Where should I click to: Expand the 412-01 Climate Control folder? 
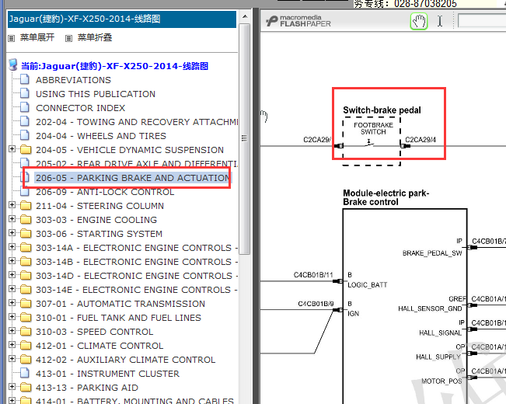(12, 345)
